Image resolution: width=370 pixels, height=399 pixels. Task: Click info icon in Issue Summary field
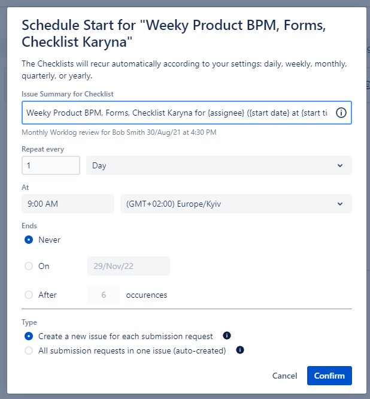(x=341, y=113)
